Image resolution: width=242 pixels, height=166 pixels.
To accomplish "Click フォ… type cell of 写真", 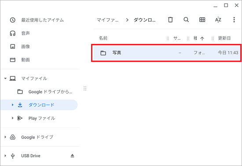I will 199,53.
